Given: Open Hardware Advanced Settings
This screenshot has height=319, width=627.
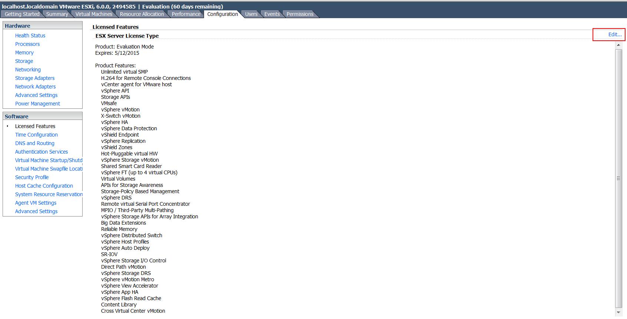Looking at the screenshot, I should 36,95.
